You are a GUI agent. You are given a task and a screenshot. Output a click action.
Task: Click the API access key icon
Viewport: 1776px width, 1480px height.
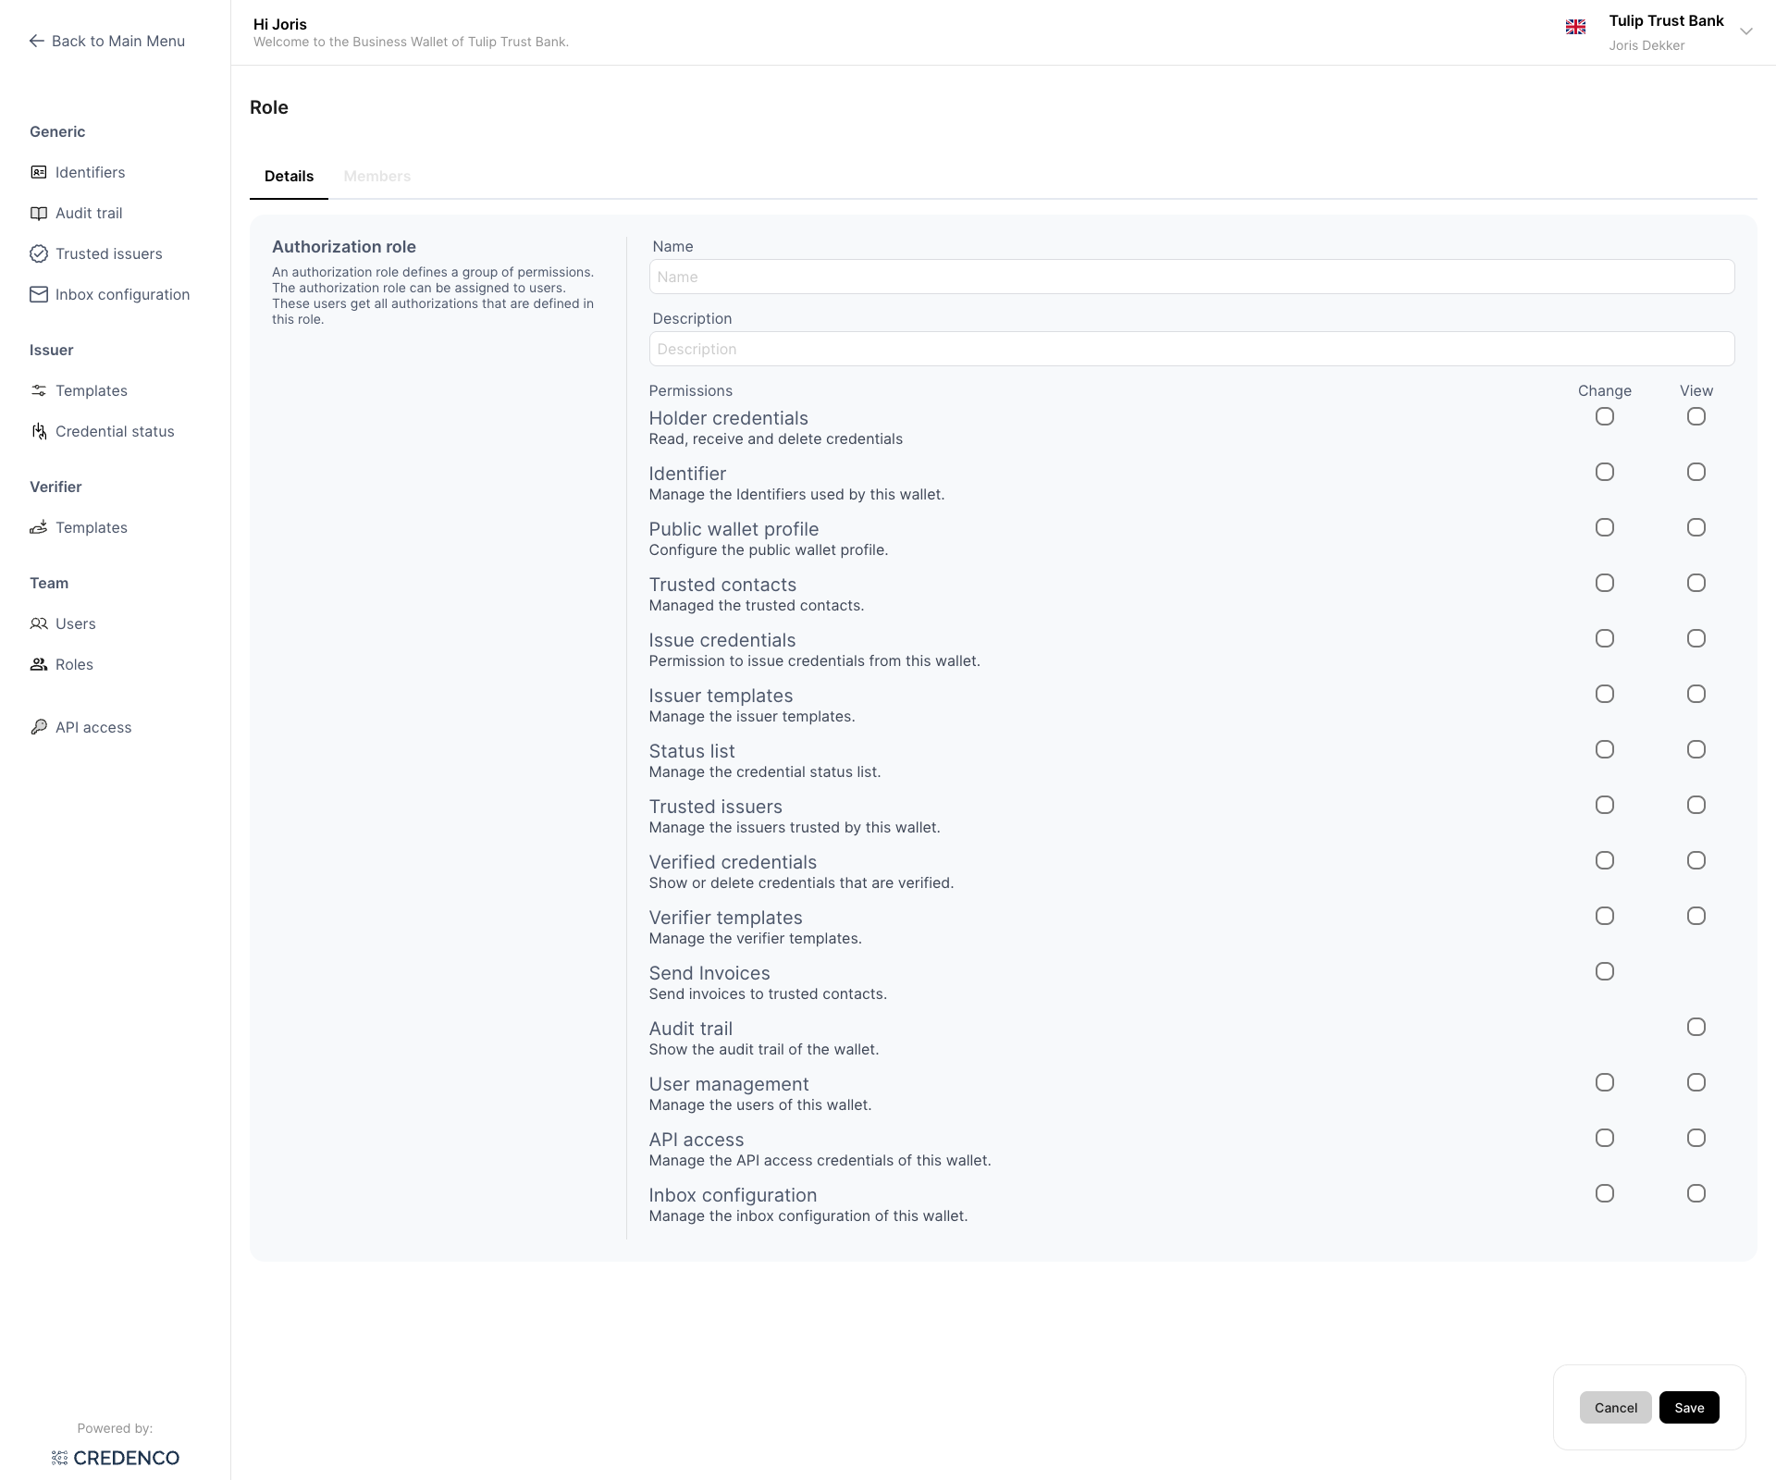pos(39,727)
